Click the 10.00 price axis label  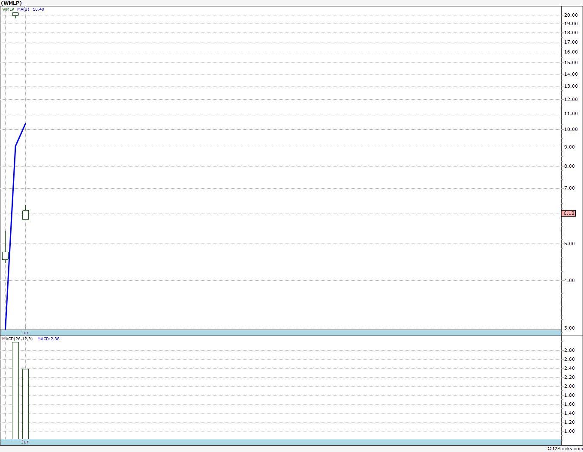pos(571,129)
